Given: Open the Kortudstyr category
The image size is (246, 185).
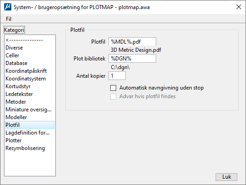Looking at the screenshot, I should (18, 86).
